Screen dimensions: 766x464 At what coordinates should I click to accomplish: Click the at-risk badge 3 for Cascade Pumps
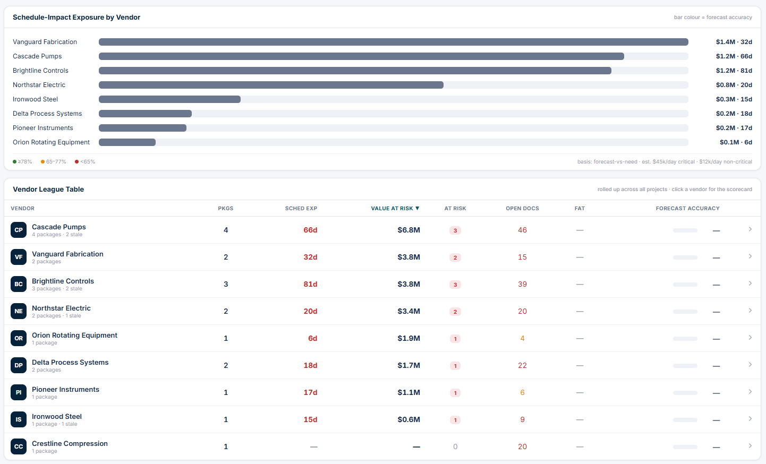click(455, 230)
